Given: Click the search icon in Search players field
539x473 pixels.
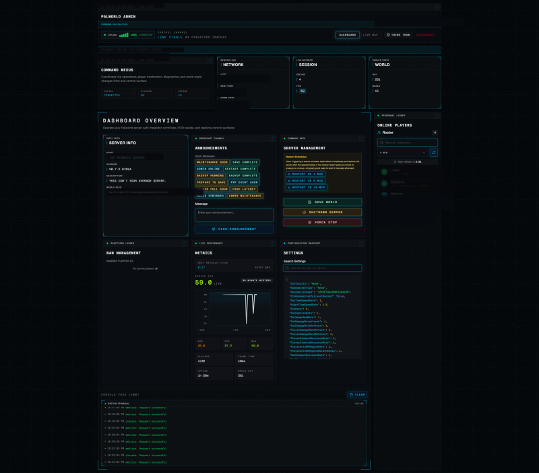Looking at the screenshot, I should pyautogui.click(x=381, y=143).
